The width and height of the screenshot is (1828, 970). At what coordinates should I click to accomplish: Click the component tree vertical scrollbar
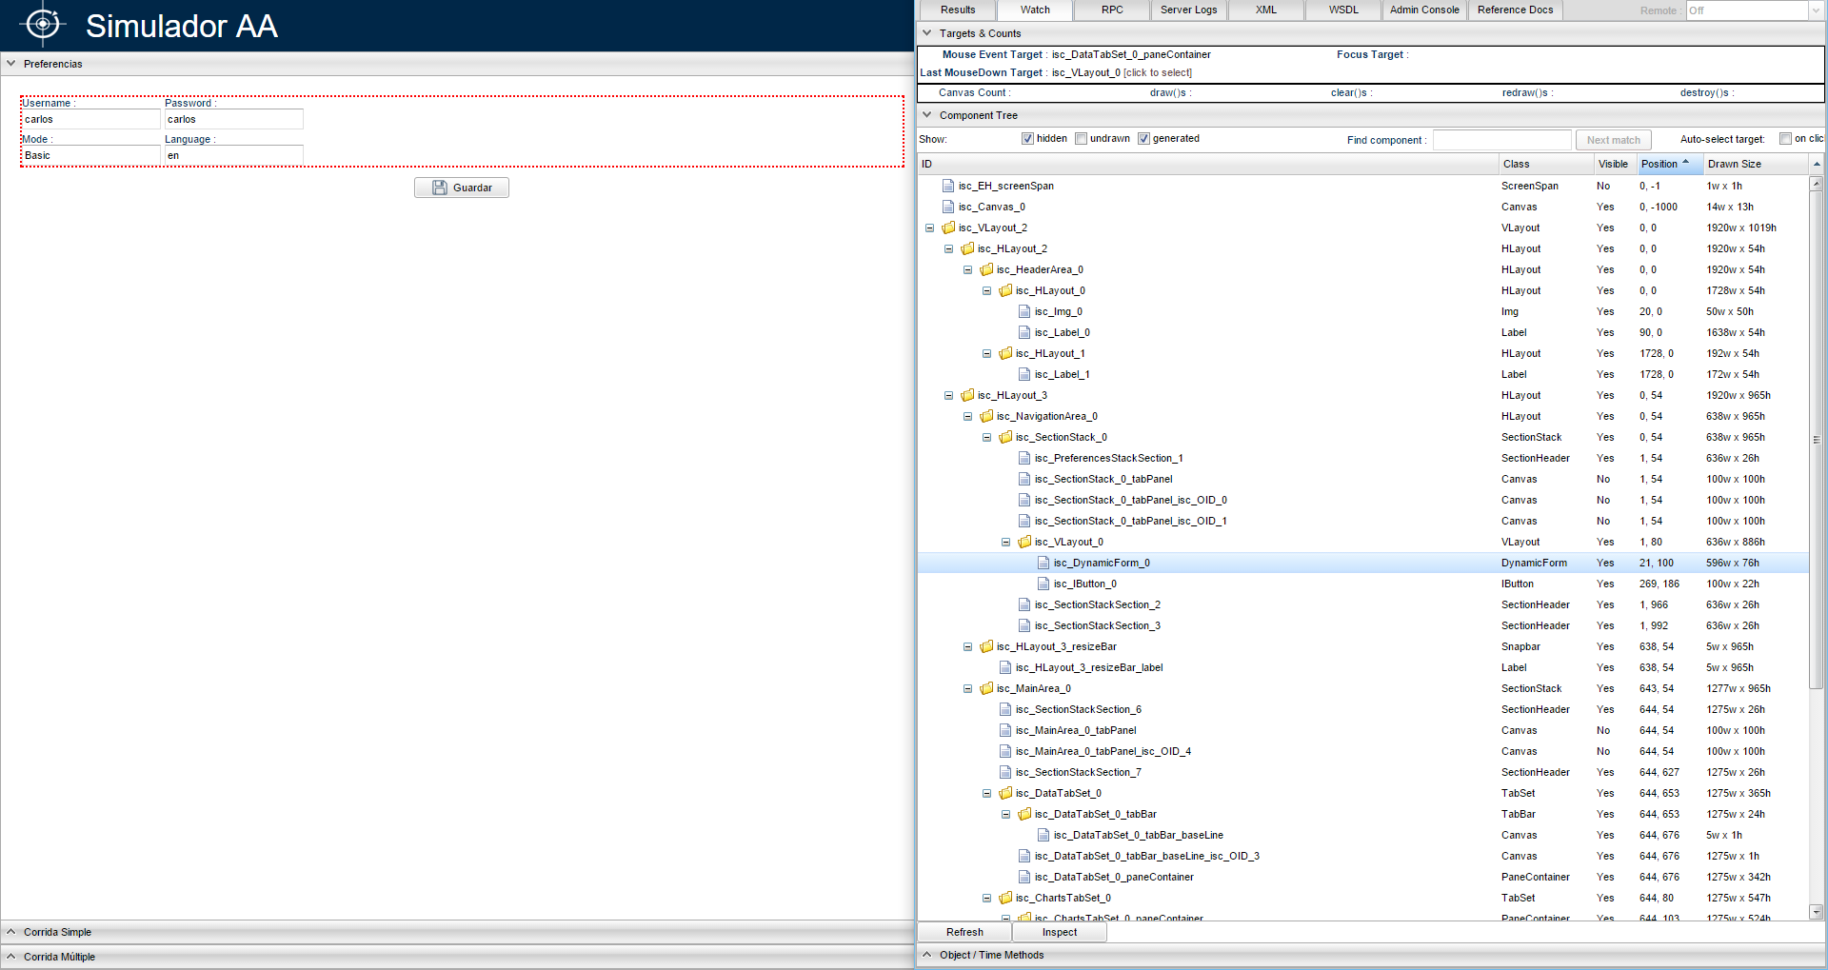coord(1816,438)
